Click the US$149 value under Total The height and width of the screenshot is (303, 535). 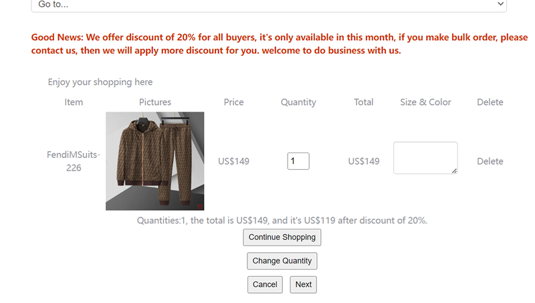[x=364, y=161]
